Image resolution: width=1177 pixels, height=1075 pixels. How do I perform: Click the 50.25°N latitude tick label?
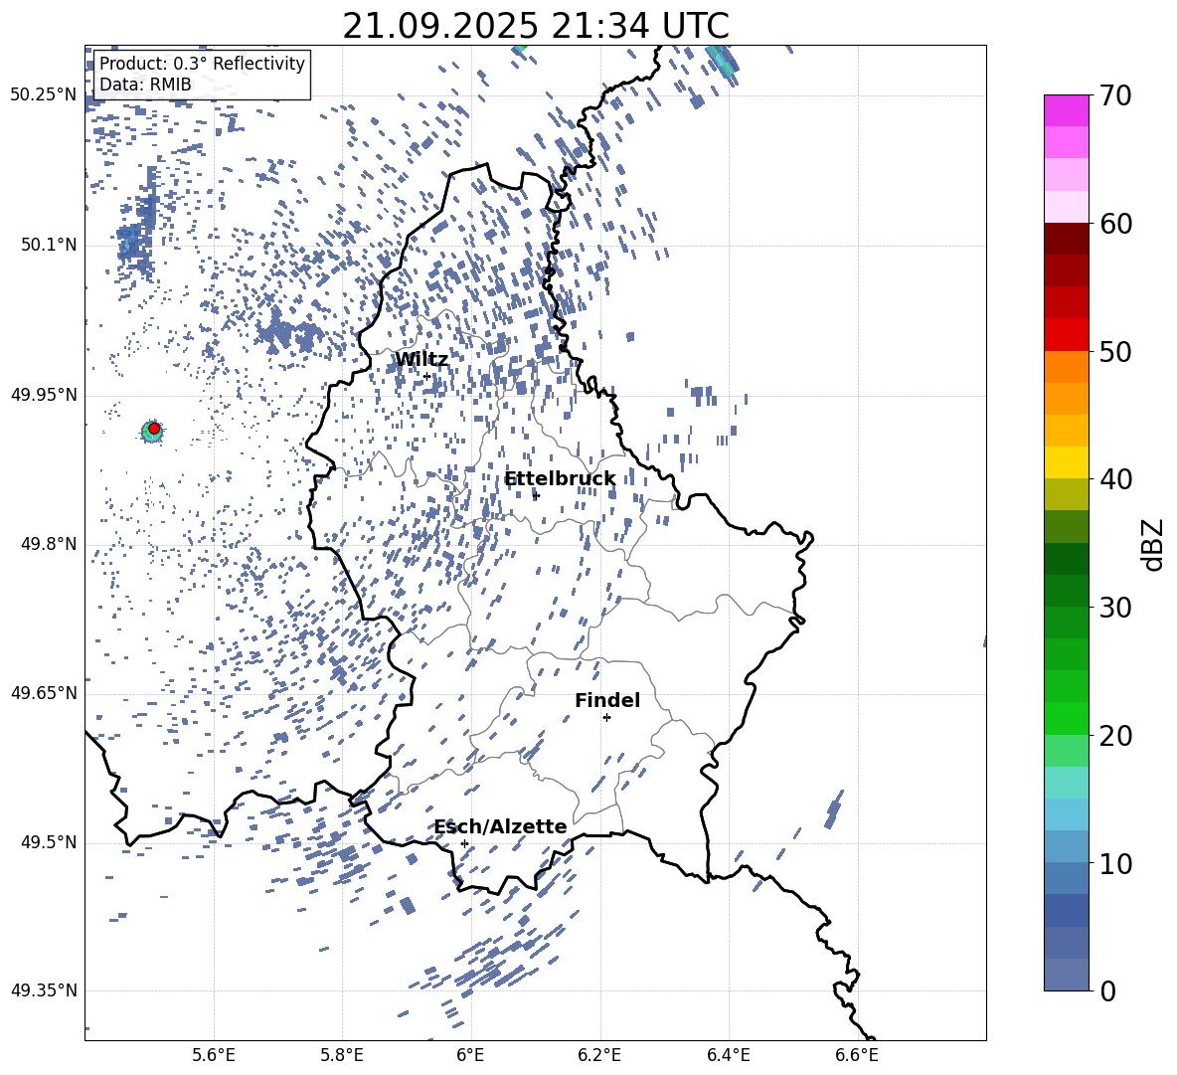coord(44,95)
